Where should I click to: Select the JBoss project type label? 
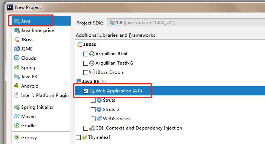point(27,40)
